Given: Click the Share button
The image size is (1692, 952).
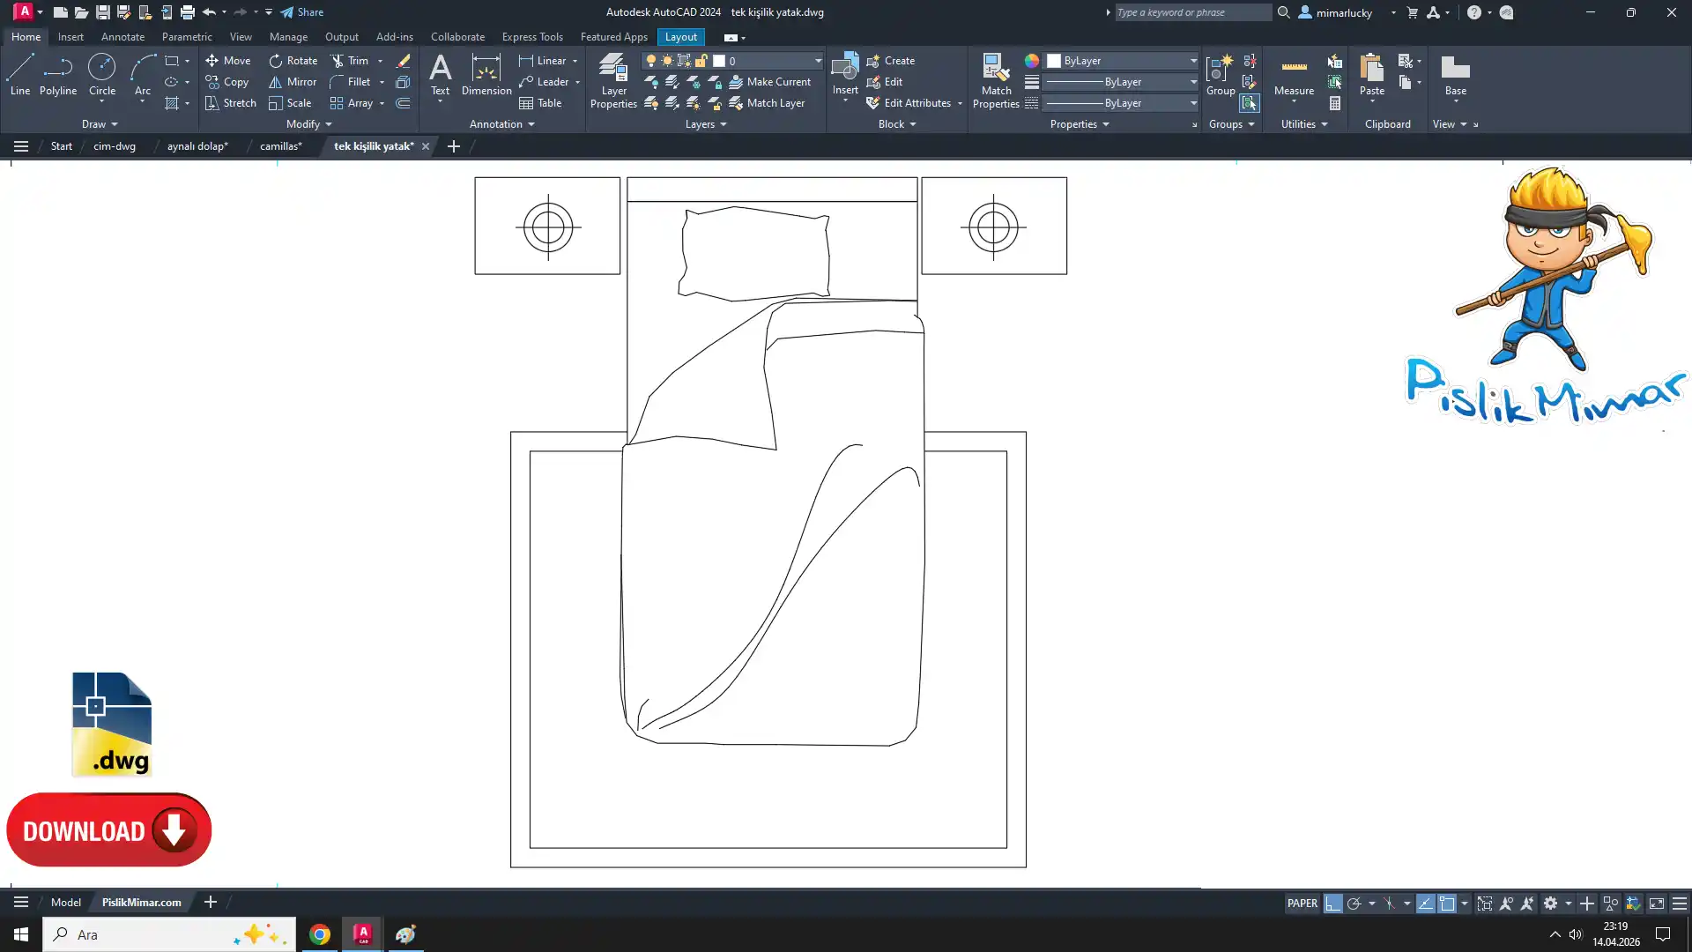Looking at the screenshot, I should point(302,12).
